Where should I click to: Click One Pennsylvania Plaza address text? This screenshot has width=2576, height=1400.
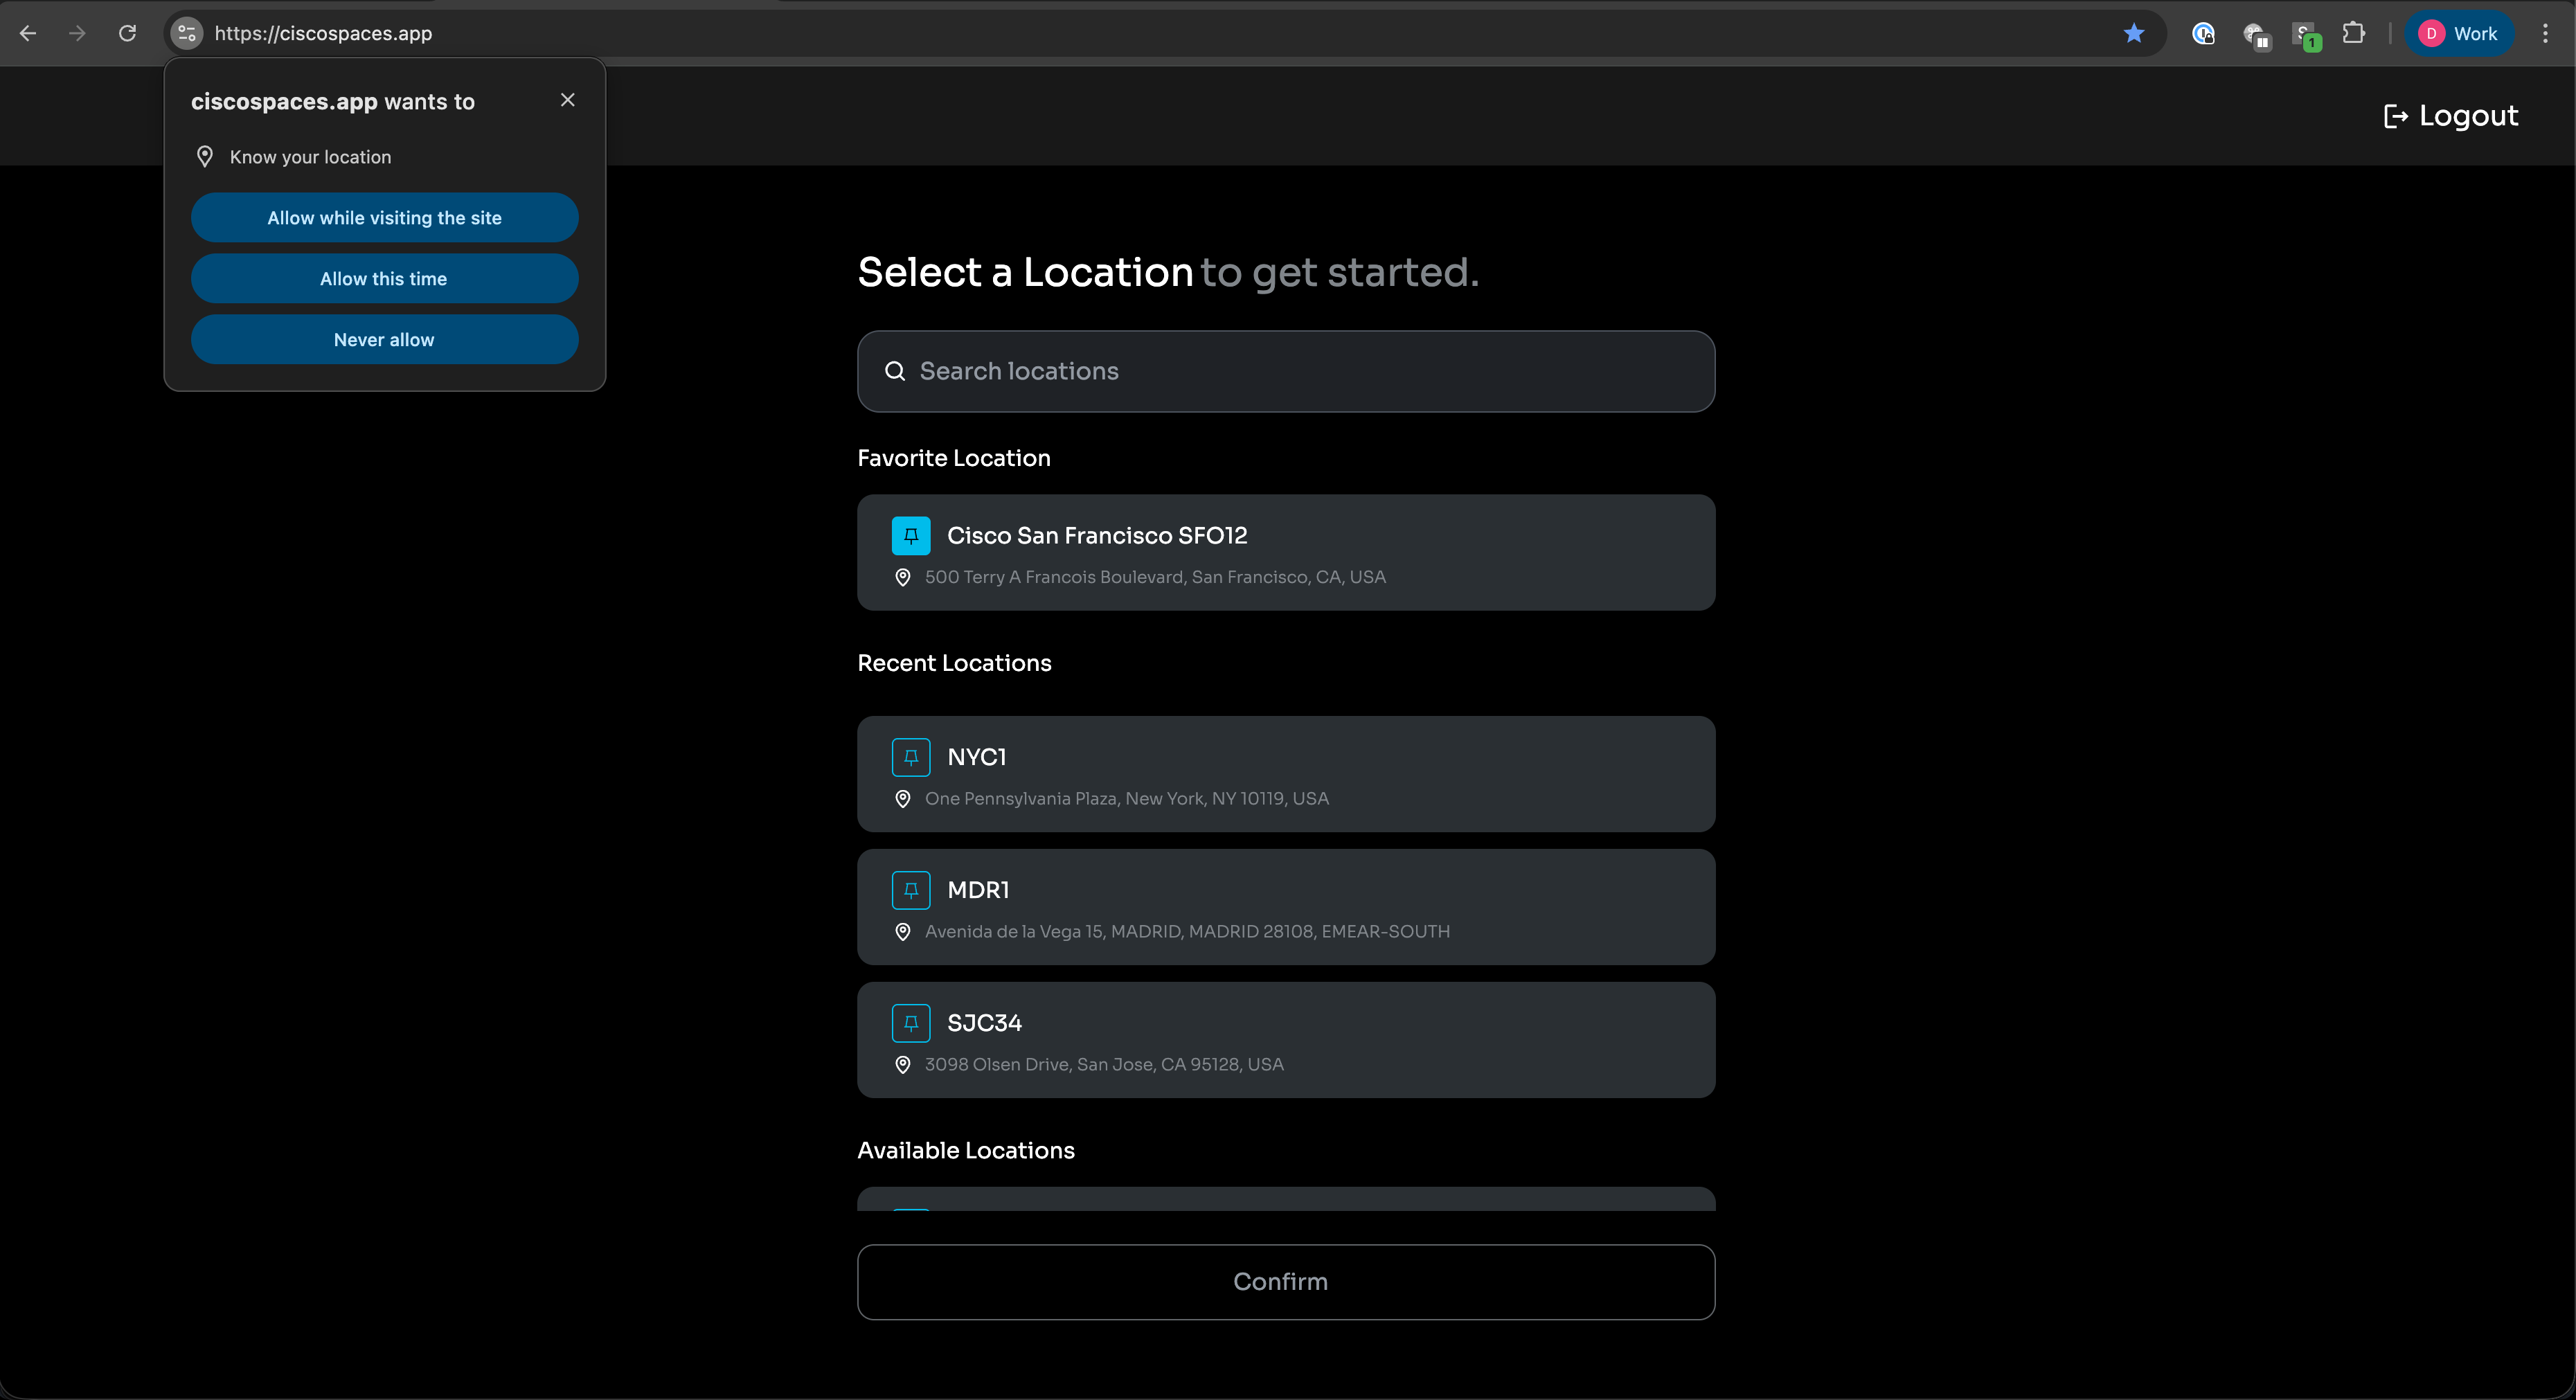tap(1127, 798)
